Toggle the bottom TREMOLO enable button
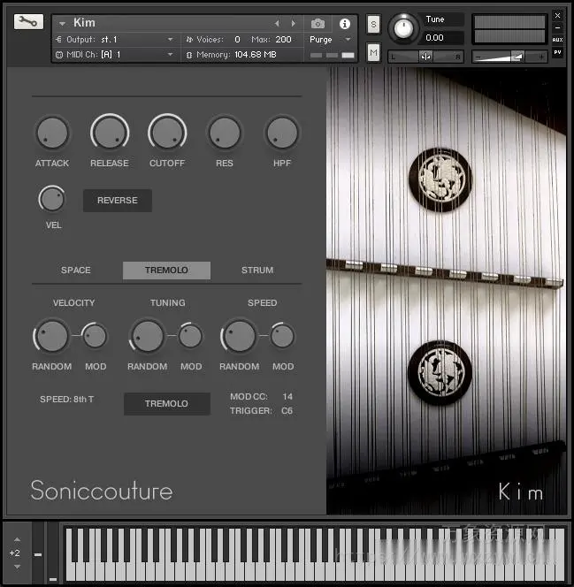The height and width of the screenshot is (587, 574). click(166, 403)
